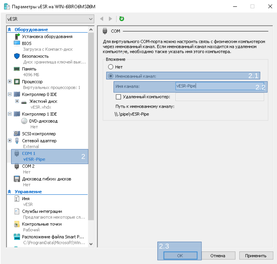277x264 pixels.
Task: Click '4096 МБ' memory value
Action: point(31,75)
